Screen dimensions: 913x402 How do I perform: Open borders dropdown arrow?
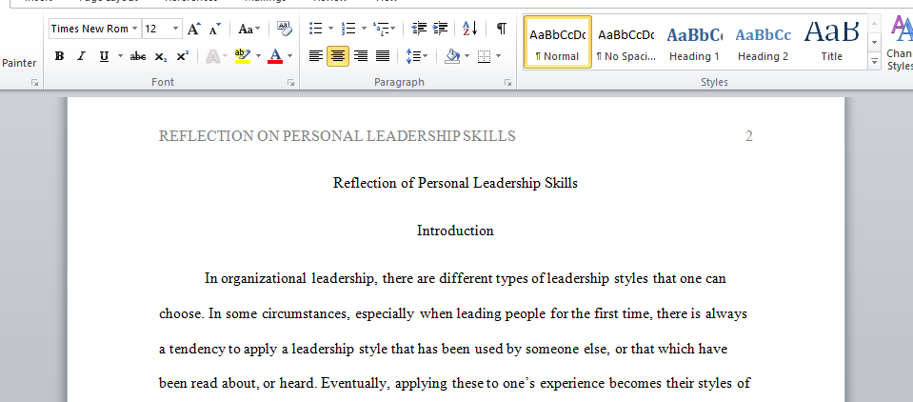[499, 56]
